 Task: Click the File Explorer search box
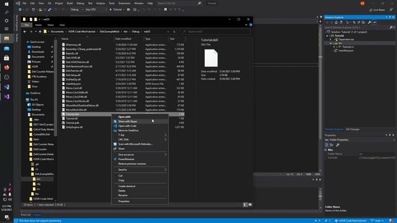pos(215,32)
